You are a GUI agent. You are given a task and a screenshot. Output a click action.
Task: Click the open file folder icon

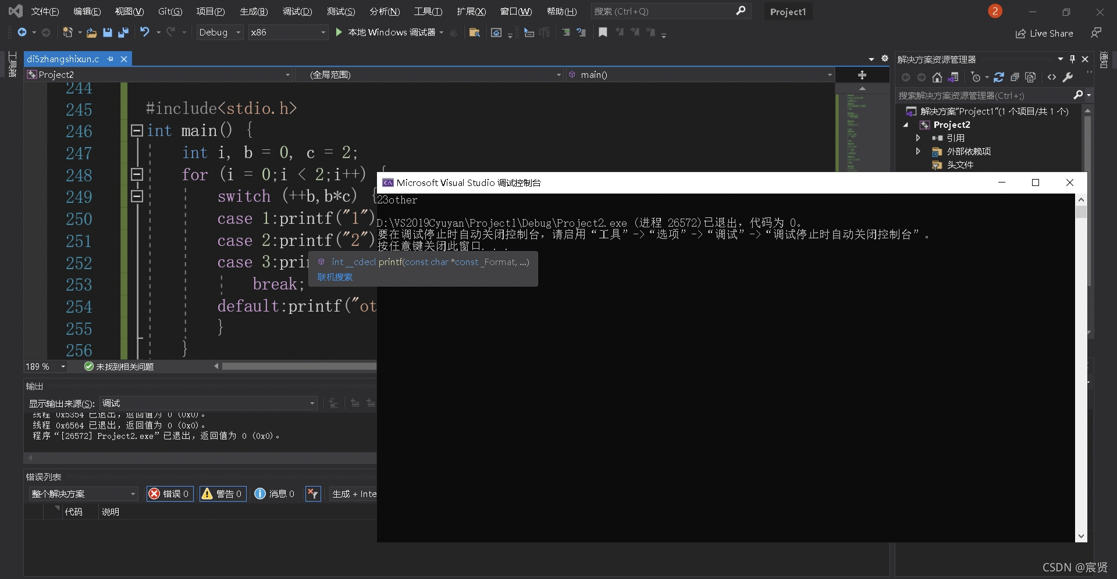click(x=91, y=33)
